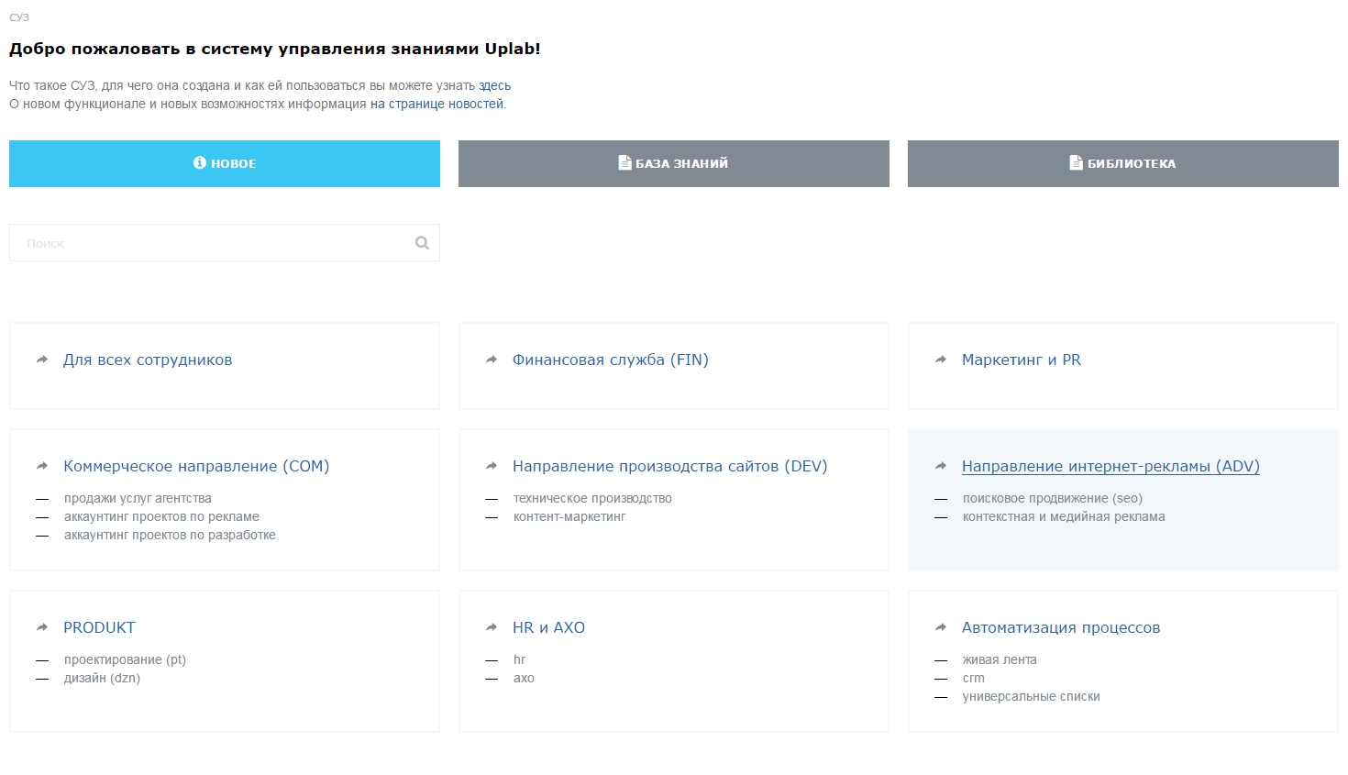This screenshot has width=1348, height=775.
Task: Click arrow icon beside Маркетинг и PR
Action: click(x=941, y=360)
